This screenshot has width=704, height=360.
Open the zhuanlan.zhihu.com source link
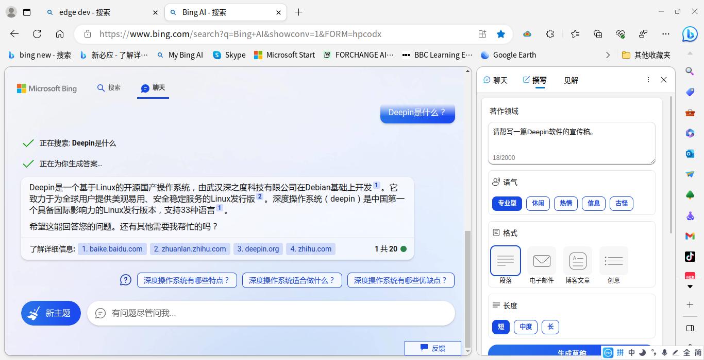(190, 249)
